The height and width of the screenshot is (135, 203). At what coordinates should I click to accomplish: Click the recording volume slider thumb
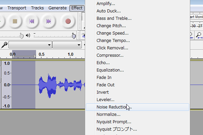point(22,36)
